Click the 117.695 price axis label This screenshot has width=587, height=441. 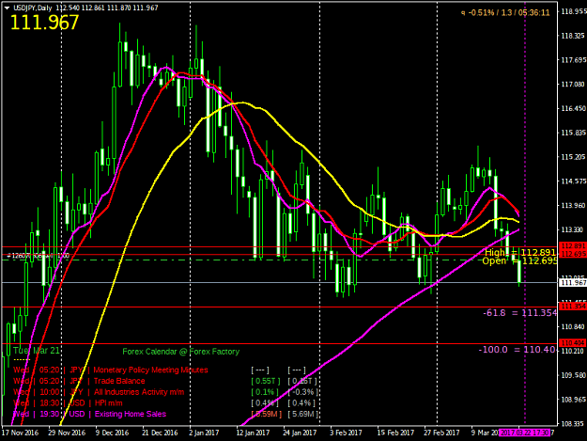[x=573, y=60]
